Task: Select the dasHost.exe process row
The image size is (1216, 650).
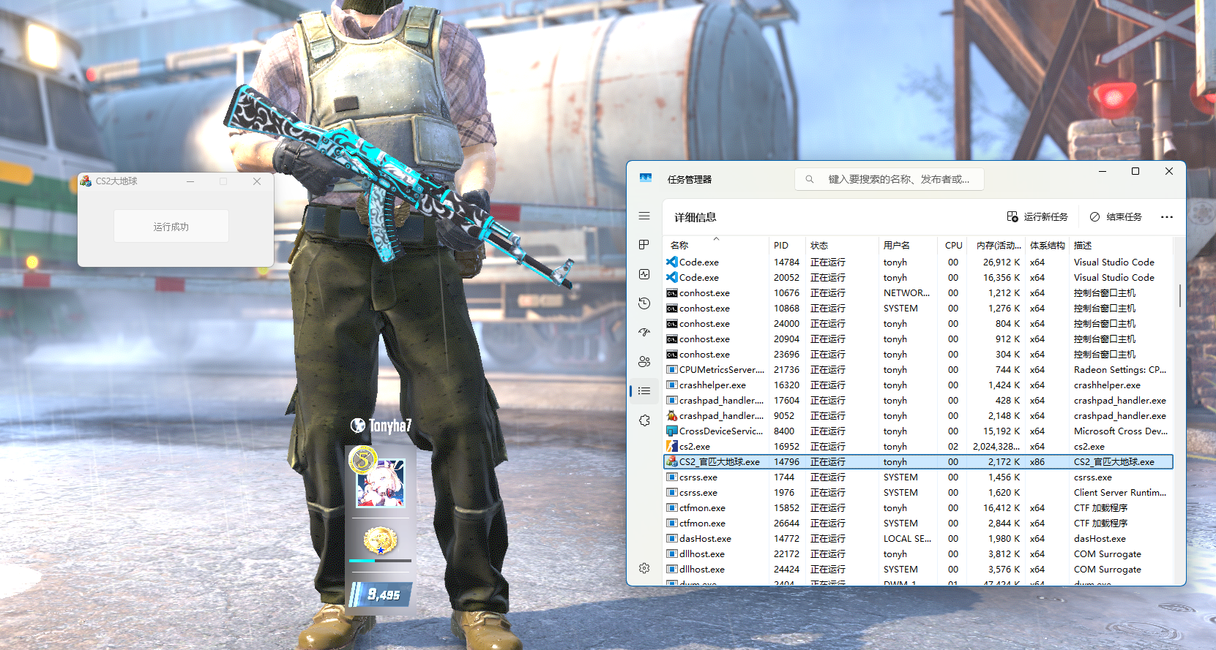Action: tap(918, 538)
